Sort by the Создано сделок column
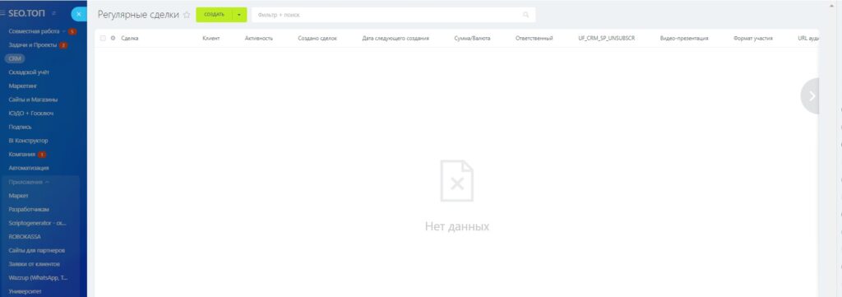 pos(317,38)
